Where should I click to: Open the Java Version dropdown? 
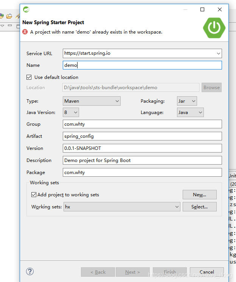[71, 112]
